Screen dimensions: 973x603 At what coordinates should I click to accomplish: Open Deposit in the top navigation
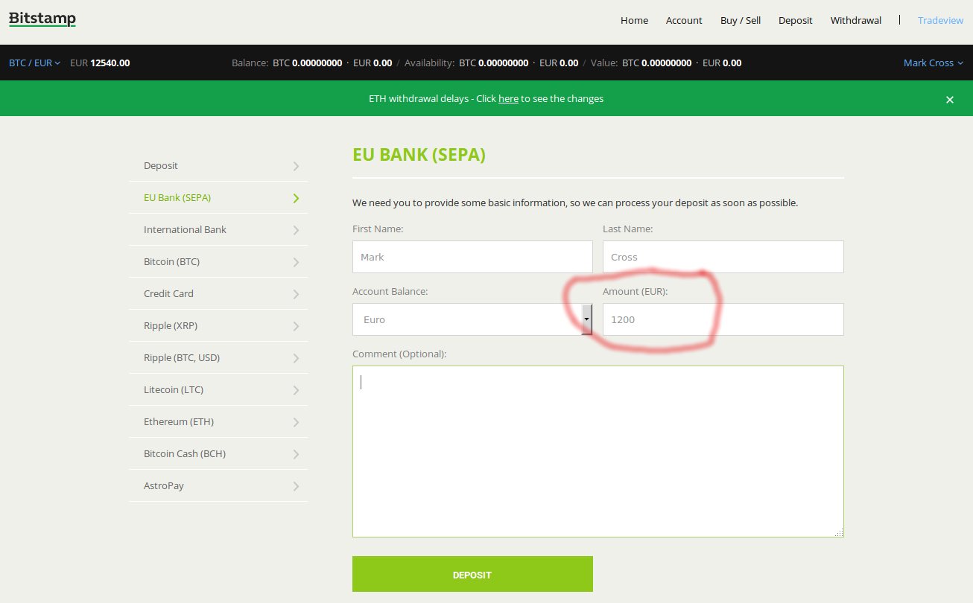point(796,20)
